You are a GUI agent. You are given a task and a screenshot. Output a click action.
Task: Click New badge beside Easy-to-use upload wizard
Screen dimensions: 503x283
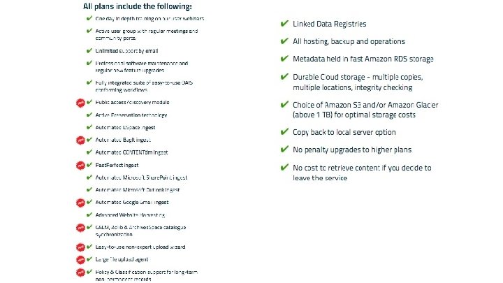80,247
